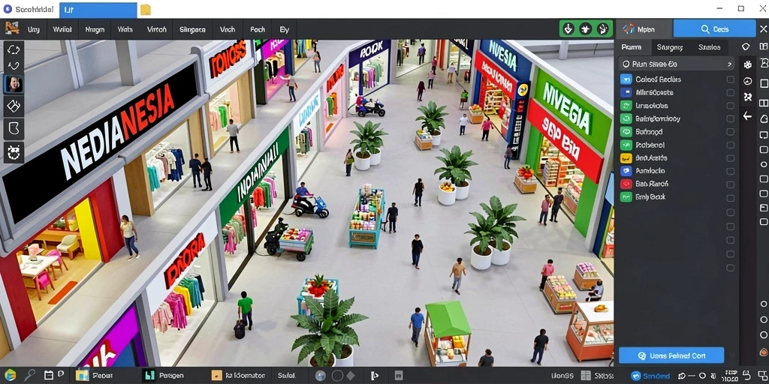Click the left-pointing arrow icon beside the list panel
769x384 pixels.
click(x=747, y=116)
